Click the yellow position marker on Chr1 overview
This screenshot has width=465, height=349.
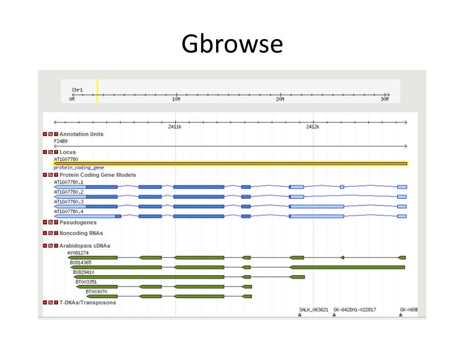(x=97, y=91)
